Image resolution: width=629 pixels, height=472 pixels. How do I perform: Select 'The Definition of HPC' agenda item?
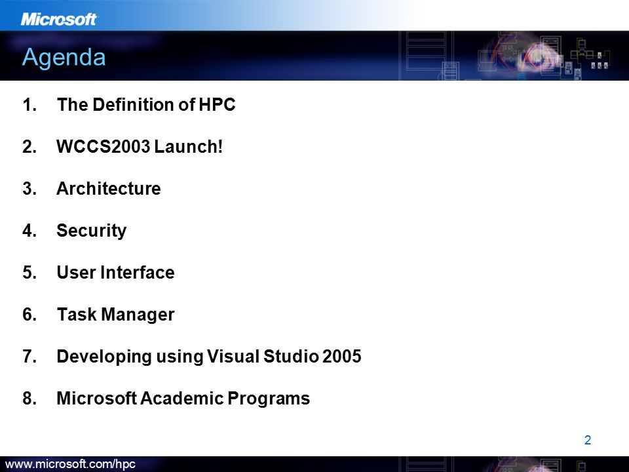click(146, 105)
